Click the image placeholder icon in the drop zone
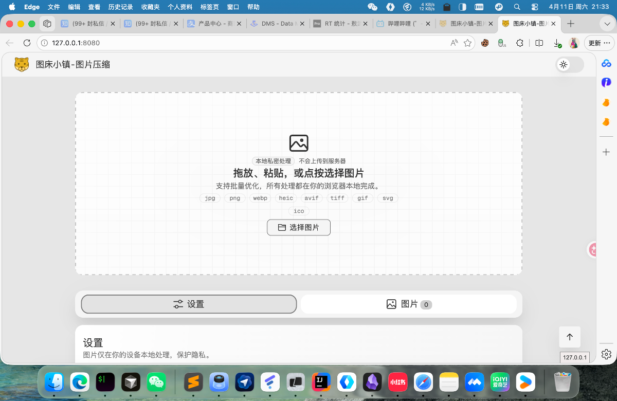617x401 pixels. coord(299,143)
